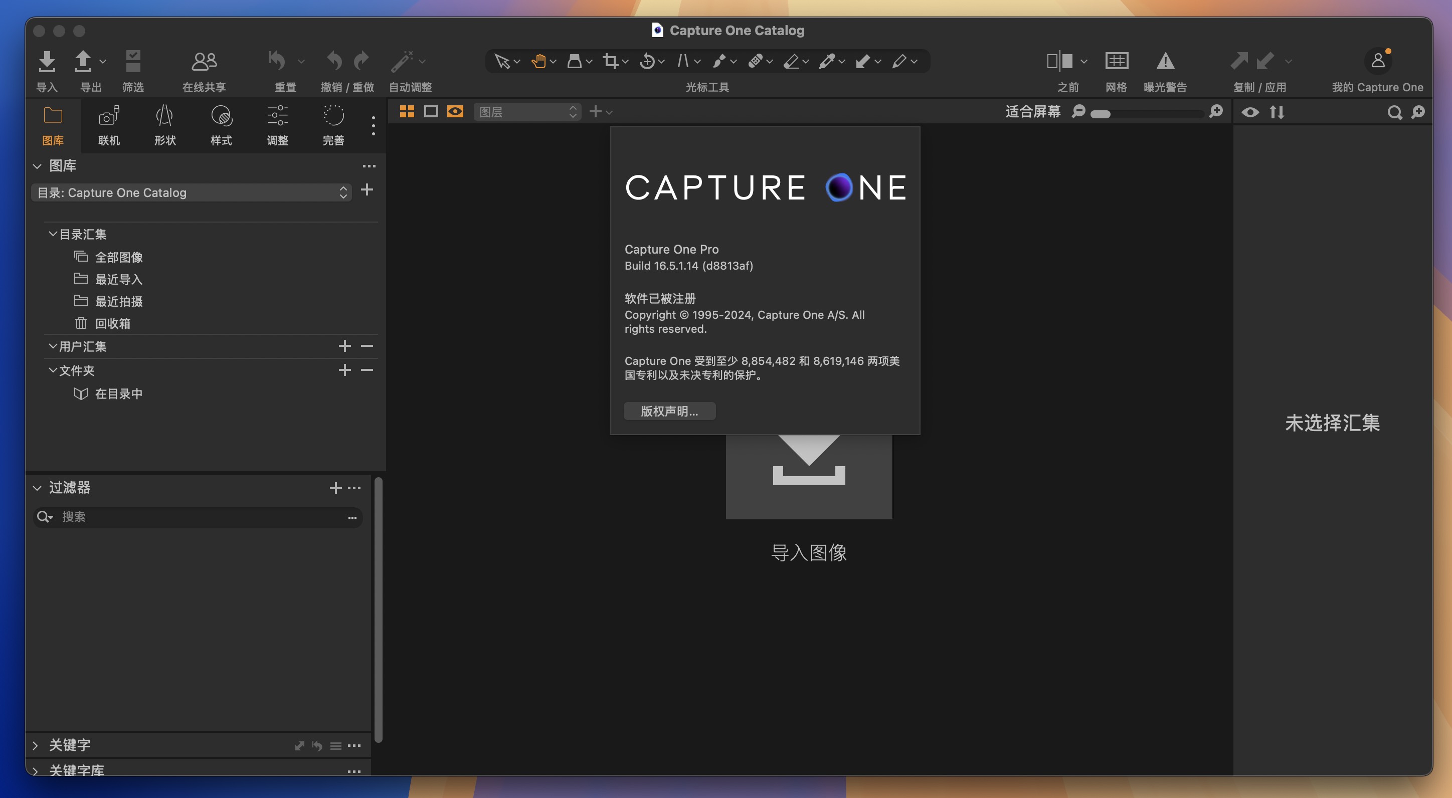This screenshot has height=798, width=1452.
Task: Click the browser search magnifier icon
Action: tap(1394, 112)
